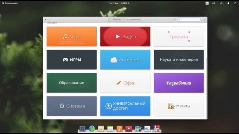Open the Видео category card
The image size is (239, 134).
(x=125, y=36)
